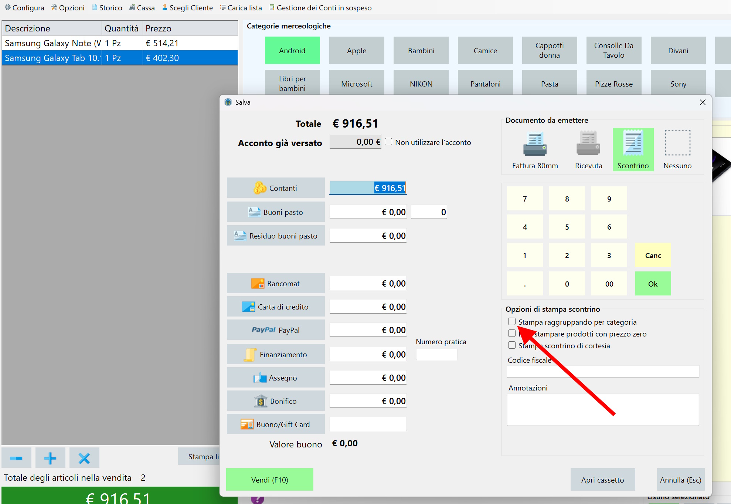Image resolution: width=731 pixels, height=504 pixels.
Task: Click the minus quantity button
Action: [x=16, y=458]
